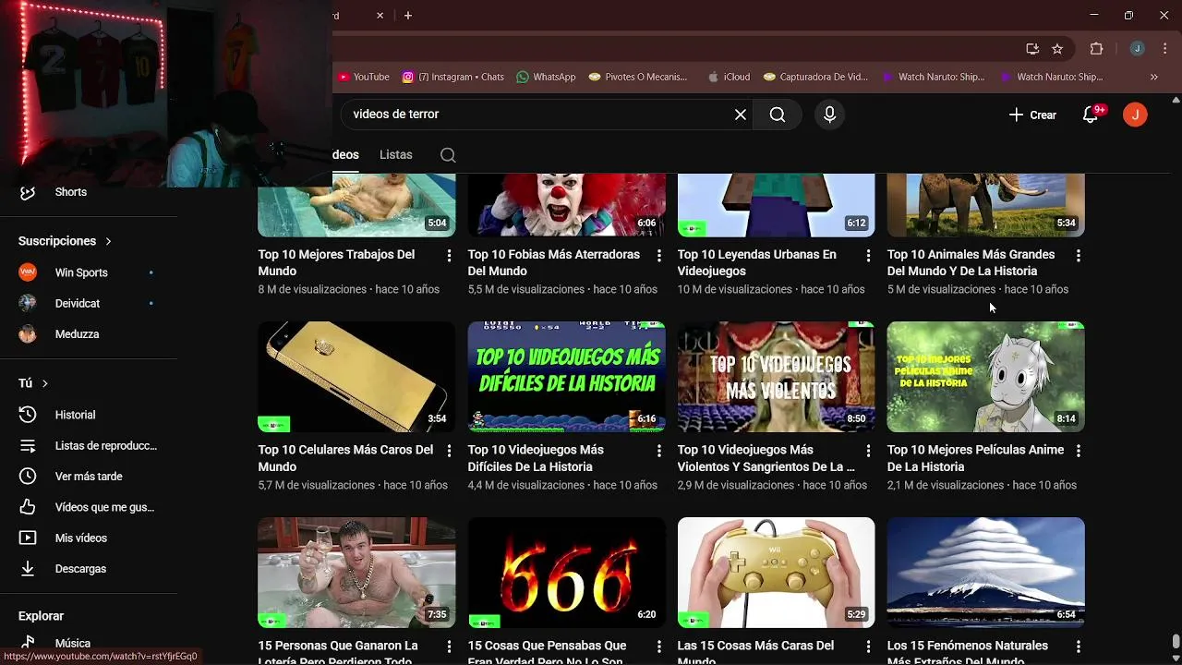The width and height of the screenshot is (1182, 665).
Task: Open the orange J account avatar menu
Action: tap(1135, 115)
